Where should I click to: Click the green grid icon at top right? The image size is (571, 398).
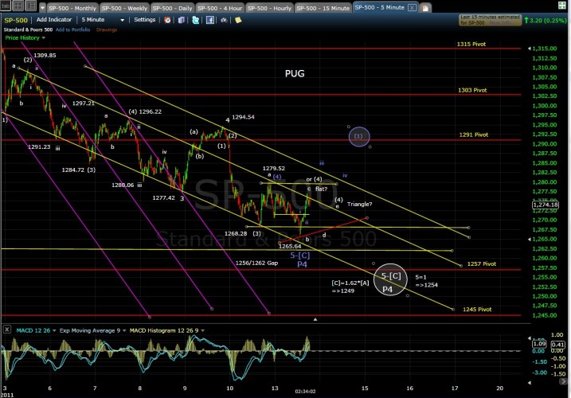point(562,6)
